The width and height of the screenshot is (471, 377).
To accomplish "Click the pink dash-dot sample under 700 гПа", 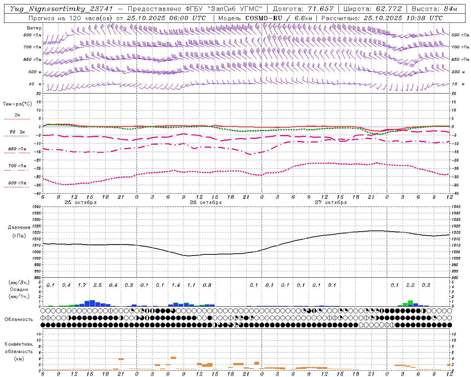I will tap(16, 170).
